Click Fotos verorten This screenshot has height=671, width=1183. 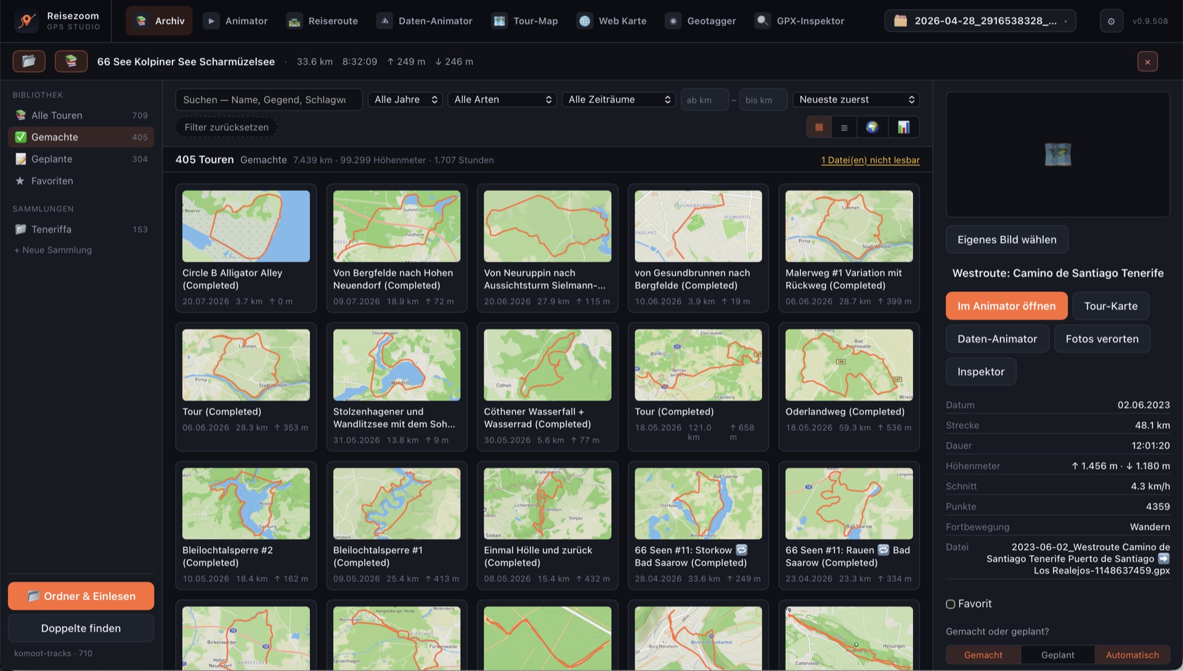click(x=1102, y=339)
